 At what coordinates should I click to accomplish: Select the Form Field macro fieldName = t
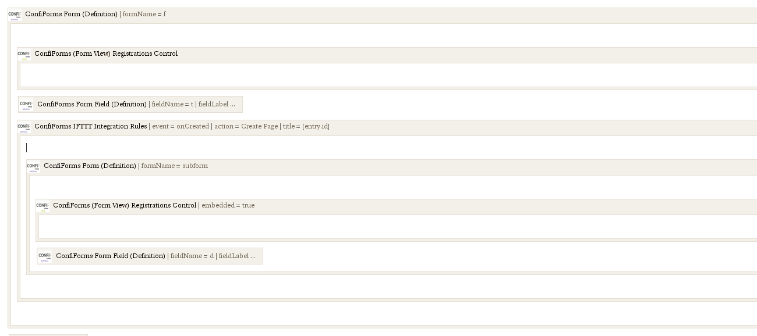130,105
